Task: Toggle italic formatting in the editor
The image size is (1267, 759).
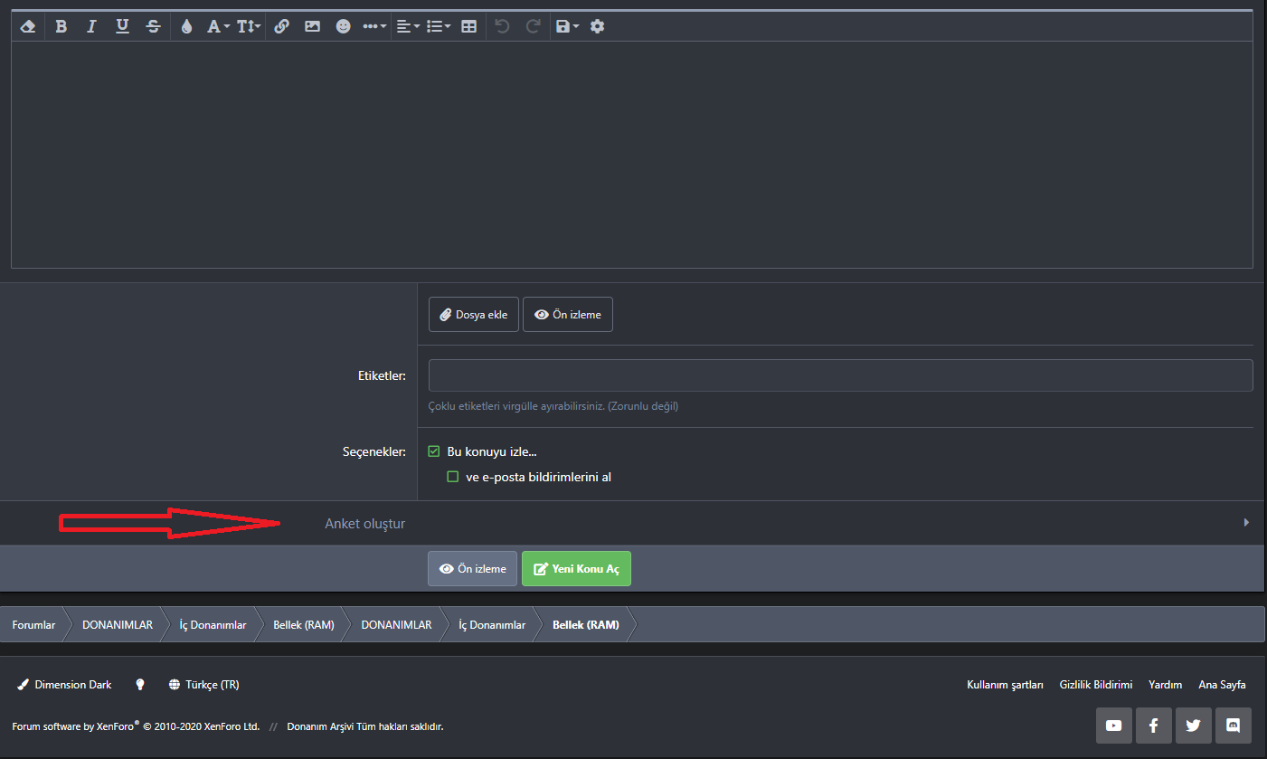Action: pyautogui.click(x=91, y=26)
